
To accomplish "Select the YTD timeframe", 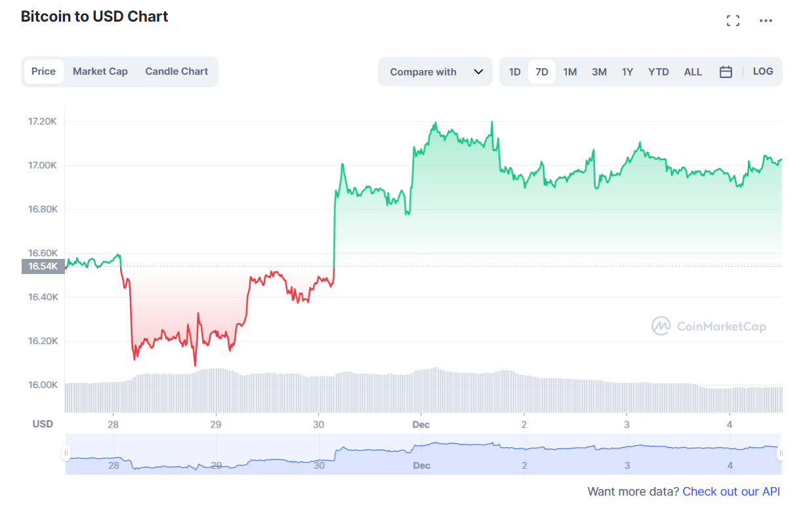I will (x=658, y=71).
